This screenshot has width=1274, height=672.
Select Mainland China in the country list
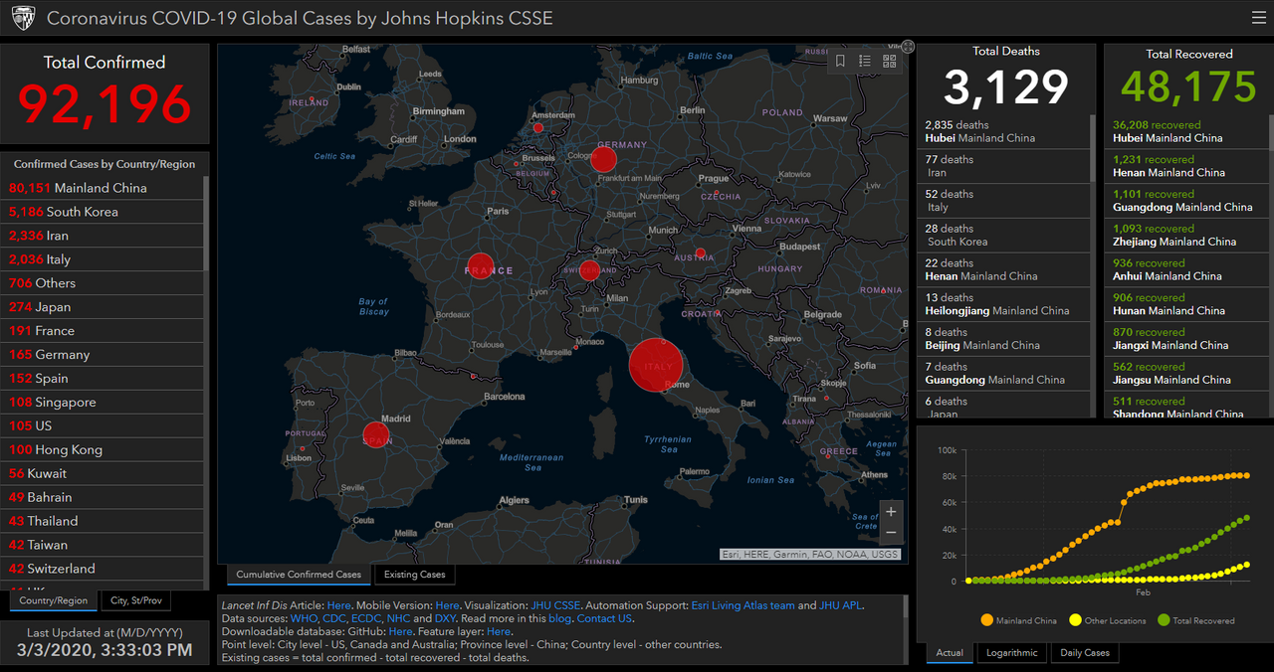pyautogui.click(x=104, y=188)
